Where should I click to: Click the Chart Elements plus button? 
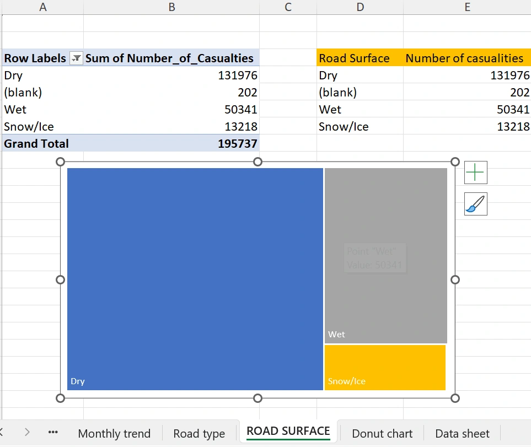pyautogui.click(x=475, y=173)
